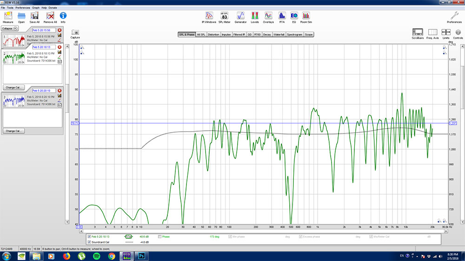Show the Info window

point(63,18)
